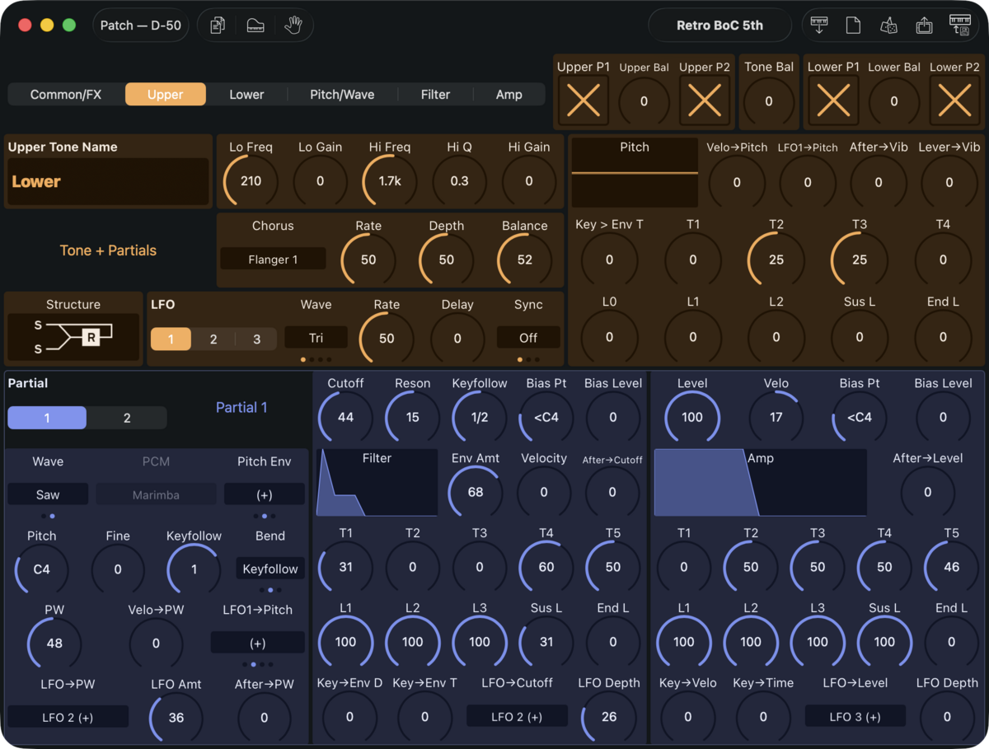This screenshot has height=749, width=989.
Task: Switch to the Upper tab
Action: coord(166,94)
